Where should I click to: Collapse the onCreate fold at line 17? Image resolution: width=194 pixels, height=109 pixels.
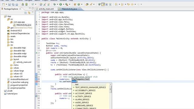(x=40, y=51)
